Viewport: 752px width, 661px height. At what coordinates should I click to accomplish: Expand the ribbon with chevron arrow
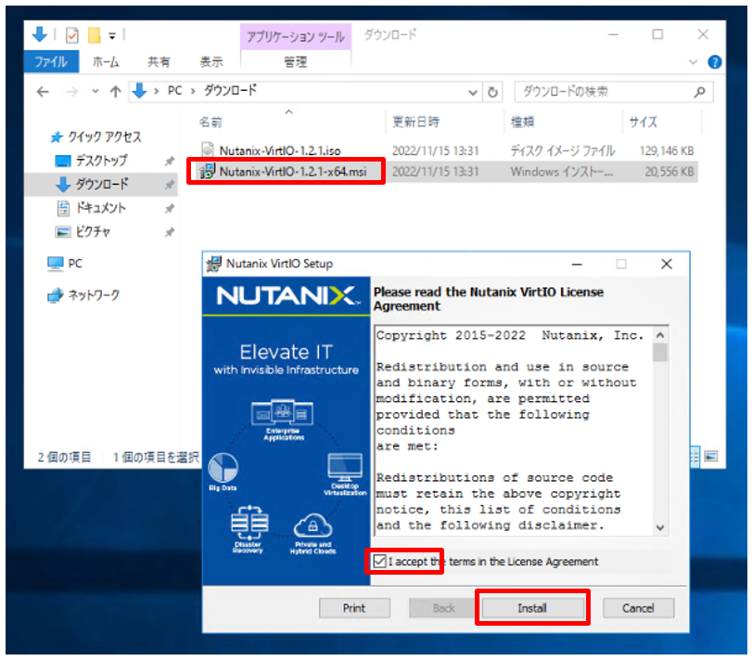click(x=693, y=62)
